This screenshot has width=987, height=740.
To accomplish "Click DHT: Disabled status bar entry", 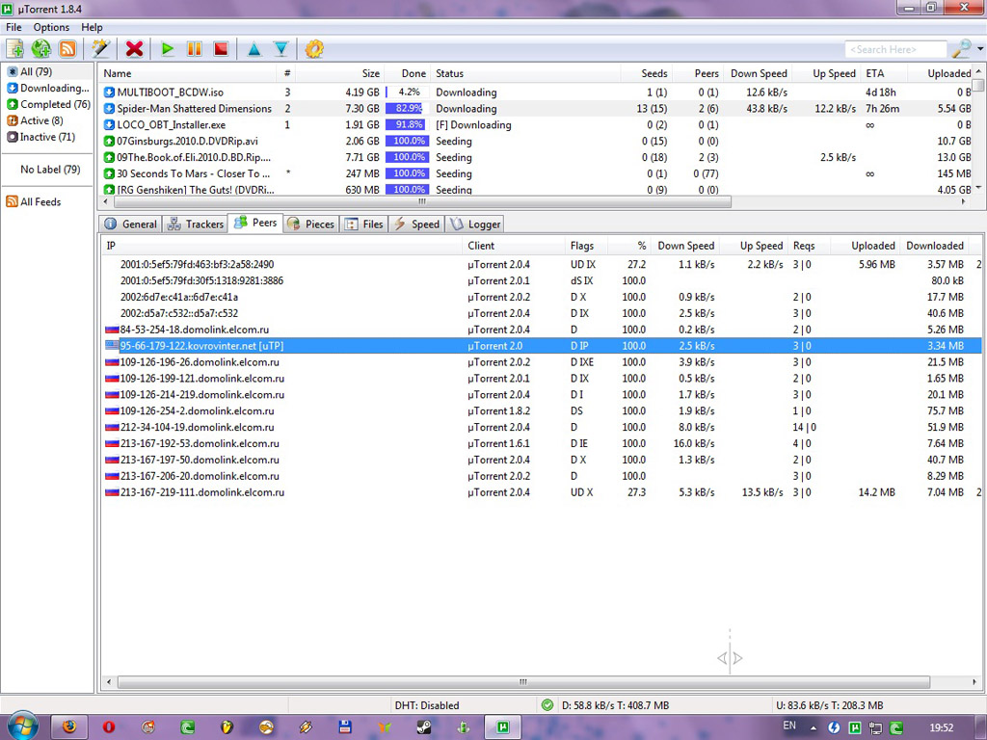I will 426,705.
